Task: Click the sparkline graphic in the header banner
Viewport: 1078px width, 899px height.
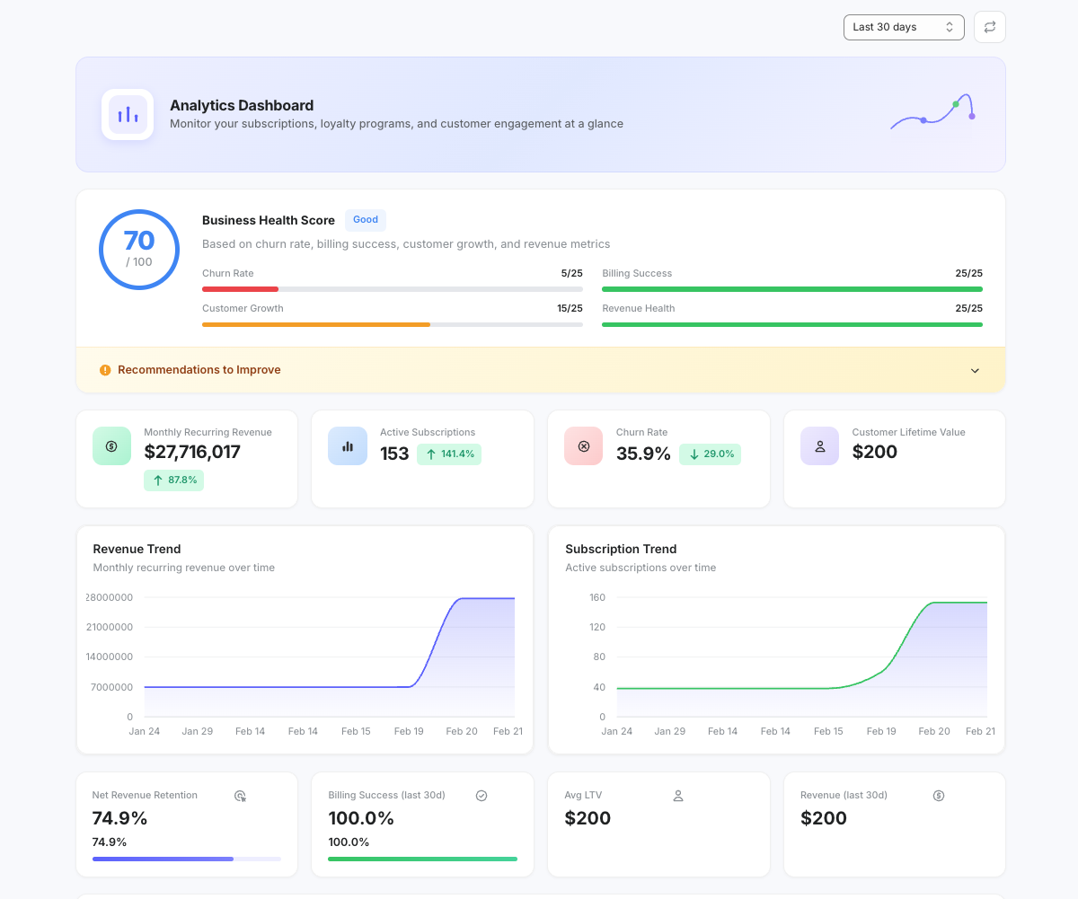Action: (933, 111)
